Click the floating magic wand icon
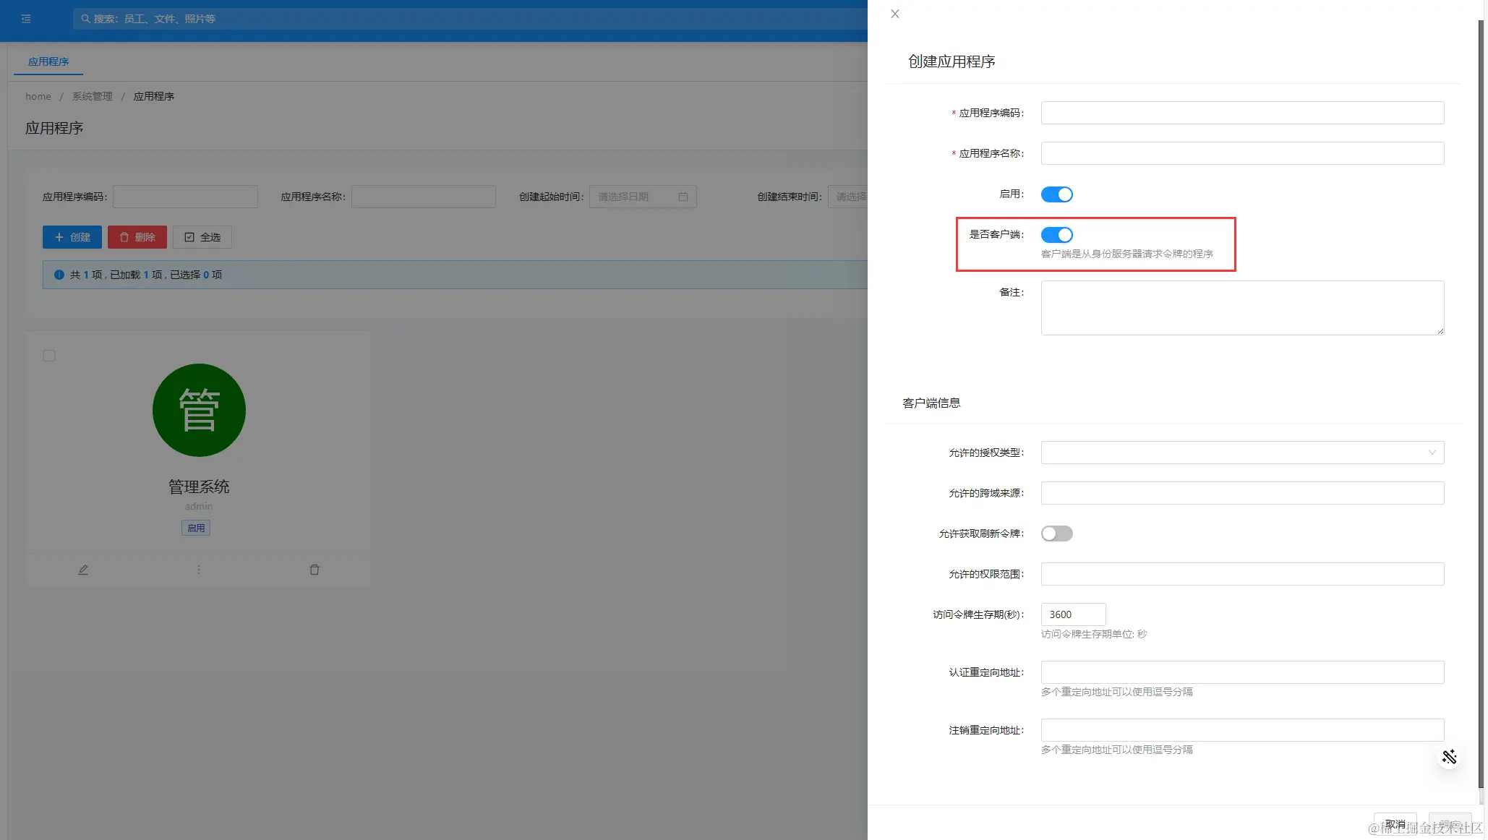 pos(1449,757)
